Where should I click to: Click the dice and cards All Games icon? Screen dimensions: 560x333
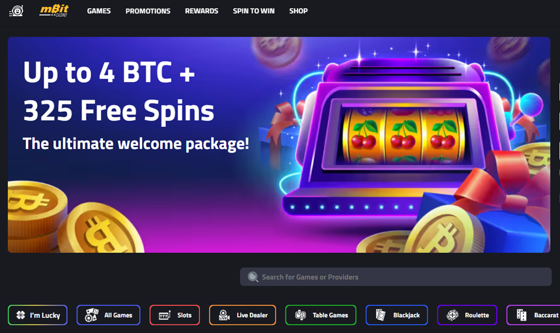click(x=92, y=315)
